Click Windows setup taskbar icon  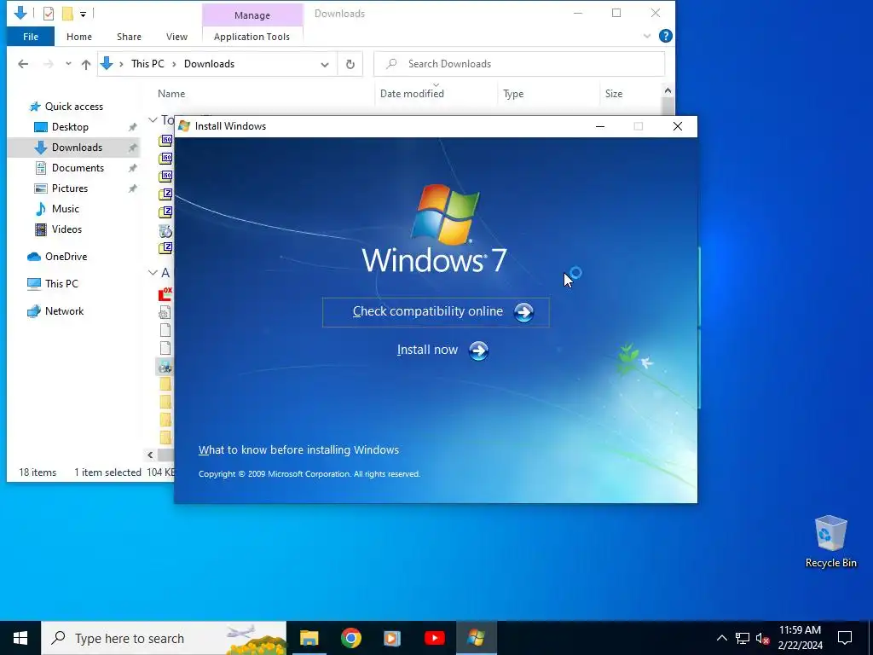476,638
